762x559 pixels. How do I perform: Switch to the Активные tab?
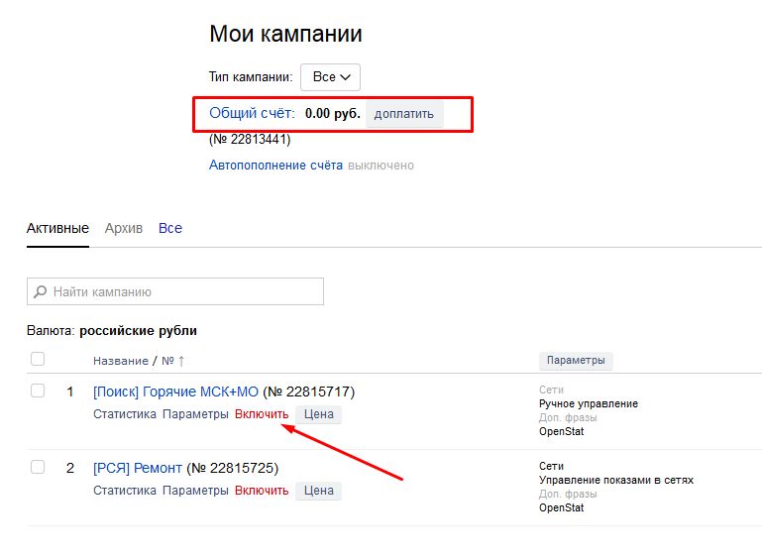point(57,228)
